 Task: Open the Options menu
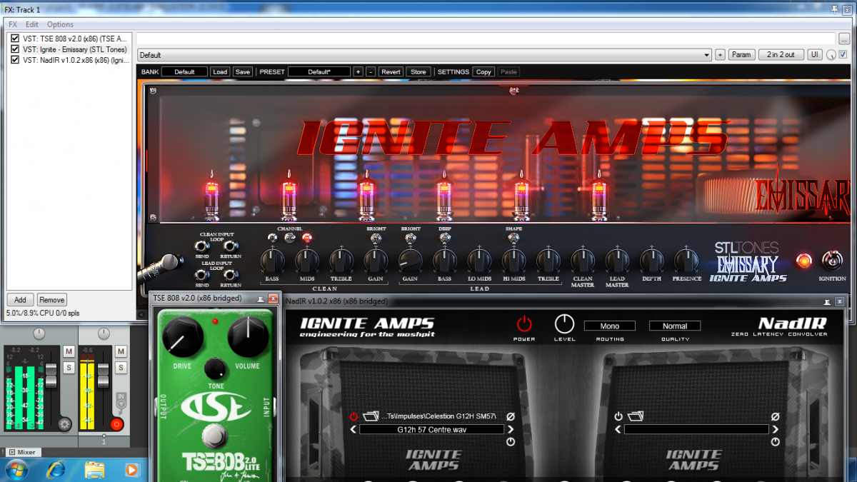pos(60,24)
